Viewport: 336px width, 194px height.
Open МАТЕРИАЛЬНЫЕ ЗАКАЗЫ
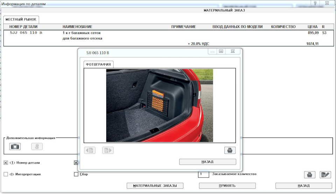(x=155, y=186)
